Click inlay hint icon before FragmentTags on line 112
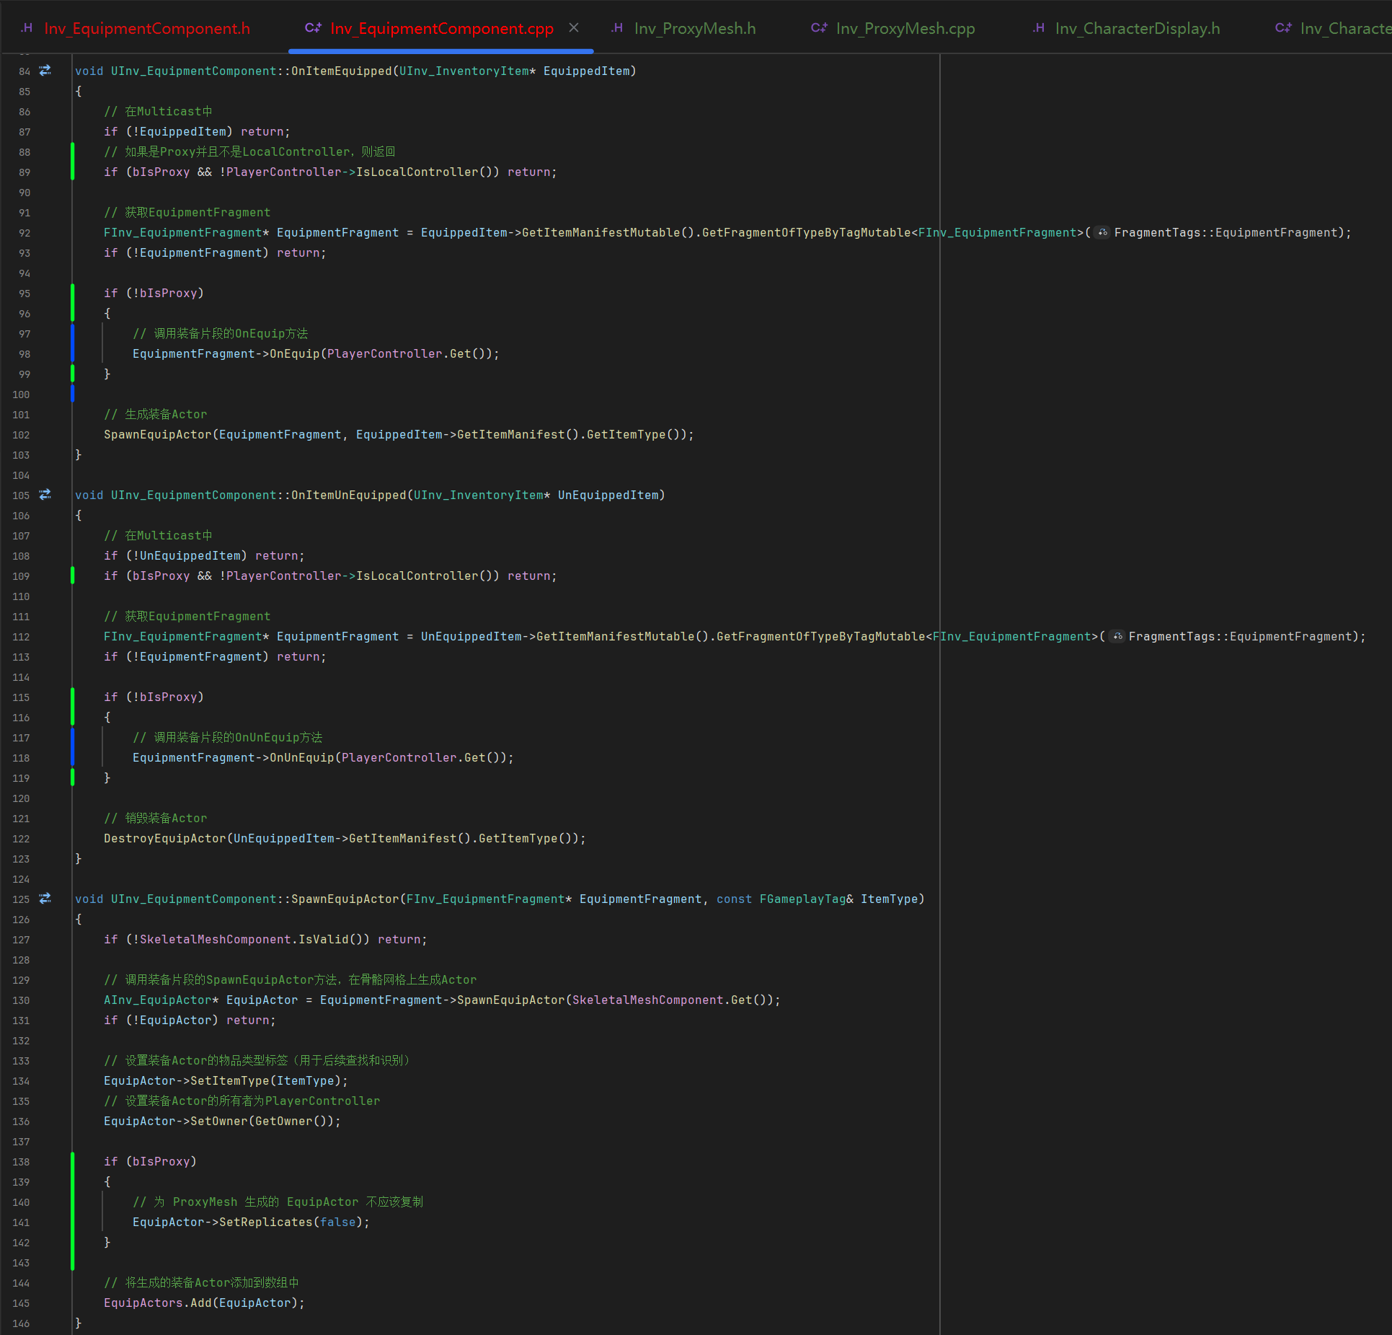Image resolution: width=1392 pixels, height=1335 pixels. tap(1117, 636)
